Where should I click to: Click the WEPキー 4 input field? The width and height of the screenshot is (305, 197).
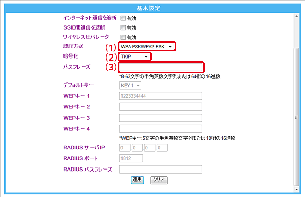161,129
